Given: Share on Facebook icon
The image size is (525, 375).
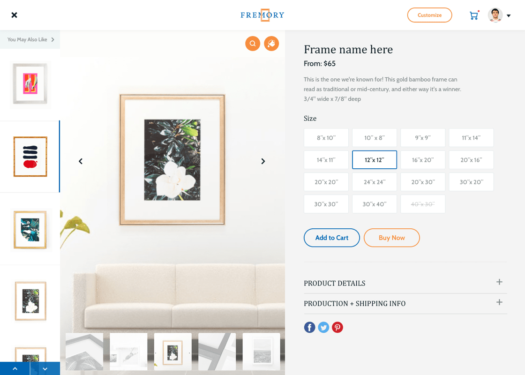Looking at the screenshot, I should [x=310, y=327].
